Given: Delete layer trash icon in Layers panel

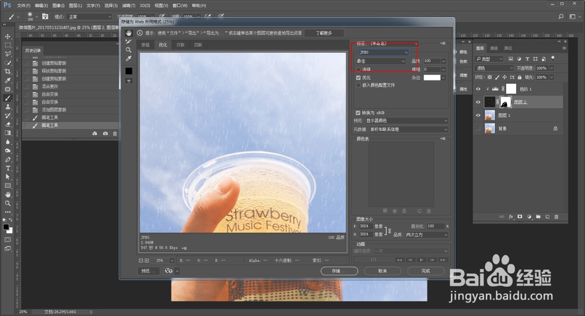Looking at the screenshot, I should click(556, 217).
